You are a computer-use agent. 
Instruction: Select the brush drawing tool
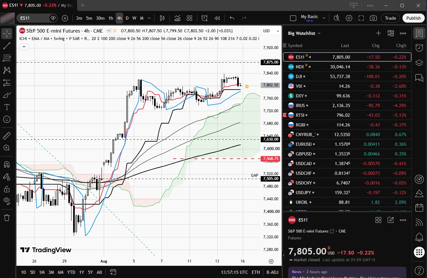click(7, 95)
